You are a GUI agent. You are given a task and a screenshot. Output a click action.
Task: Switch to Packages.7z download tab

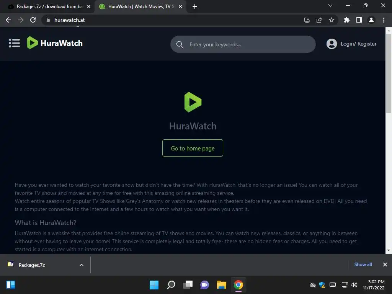click(x=47, y=7)
